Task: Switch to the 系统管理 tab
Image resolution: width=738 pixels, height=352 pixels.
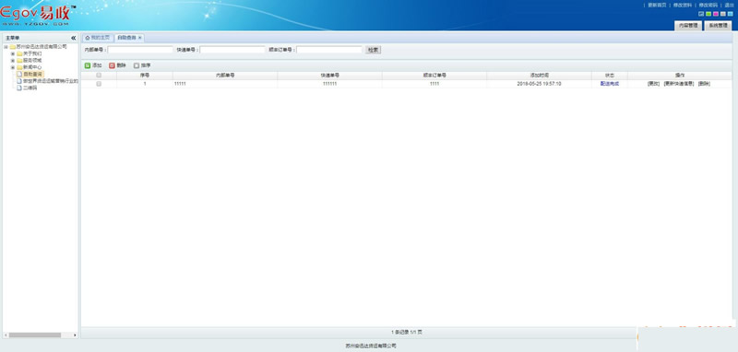Action: (x=718, y=26)
